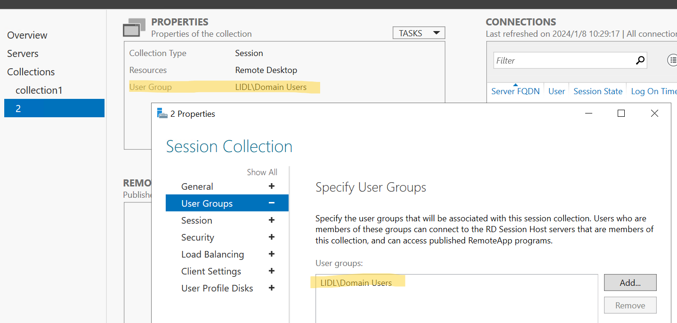Screen dimensions: 677x323
Task: Expand Security with its plus sign
Action: [272, 237]
